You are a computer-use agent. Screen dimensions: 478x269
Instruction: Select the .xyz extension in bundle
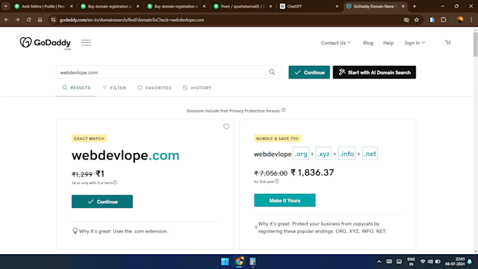click(323, 154)
